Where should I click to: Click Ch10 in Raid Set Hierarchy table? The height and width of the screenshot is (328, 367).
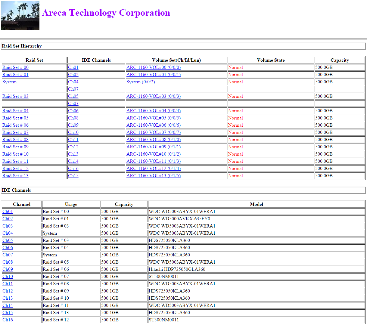click(73, 132)
